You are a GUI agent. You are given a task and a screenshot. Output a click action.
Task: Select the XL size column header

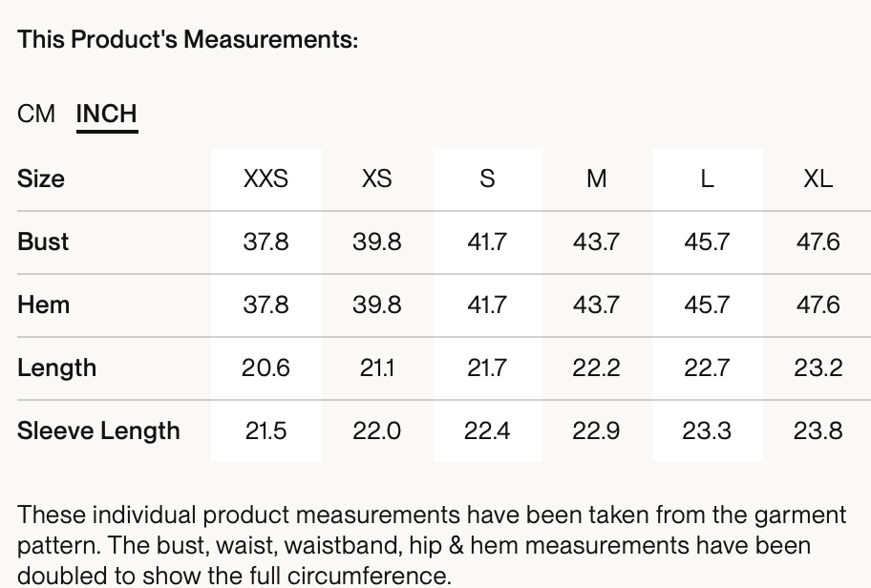tap(818, 178)
